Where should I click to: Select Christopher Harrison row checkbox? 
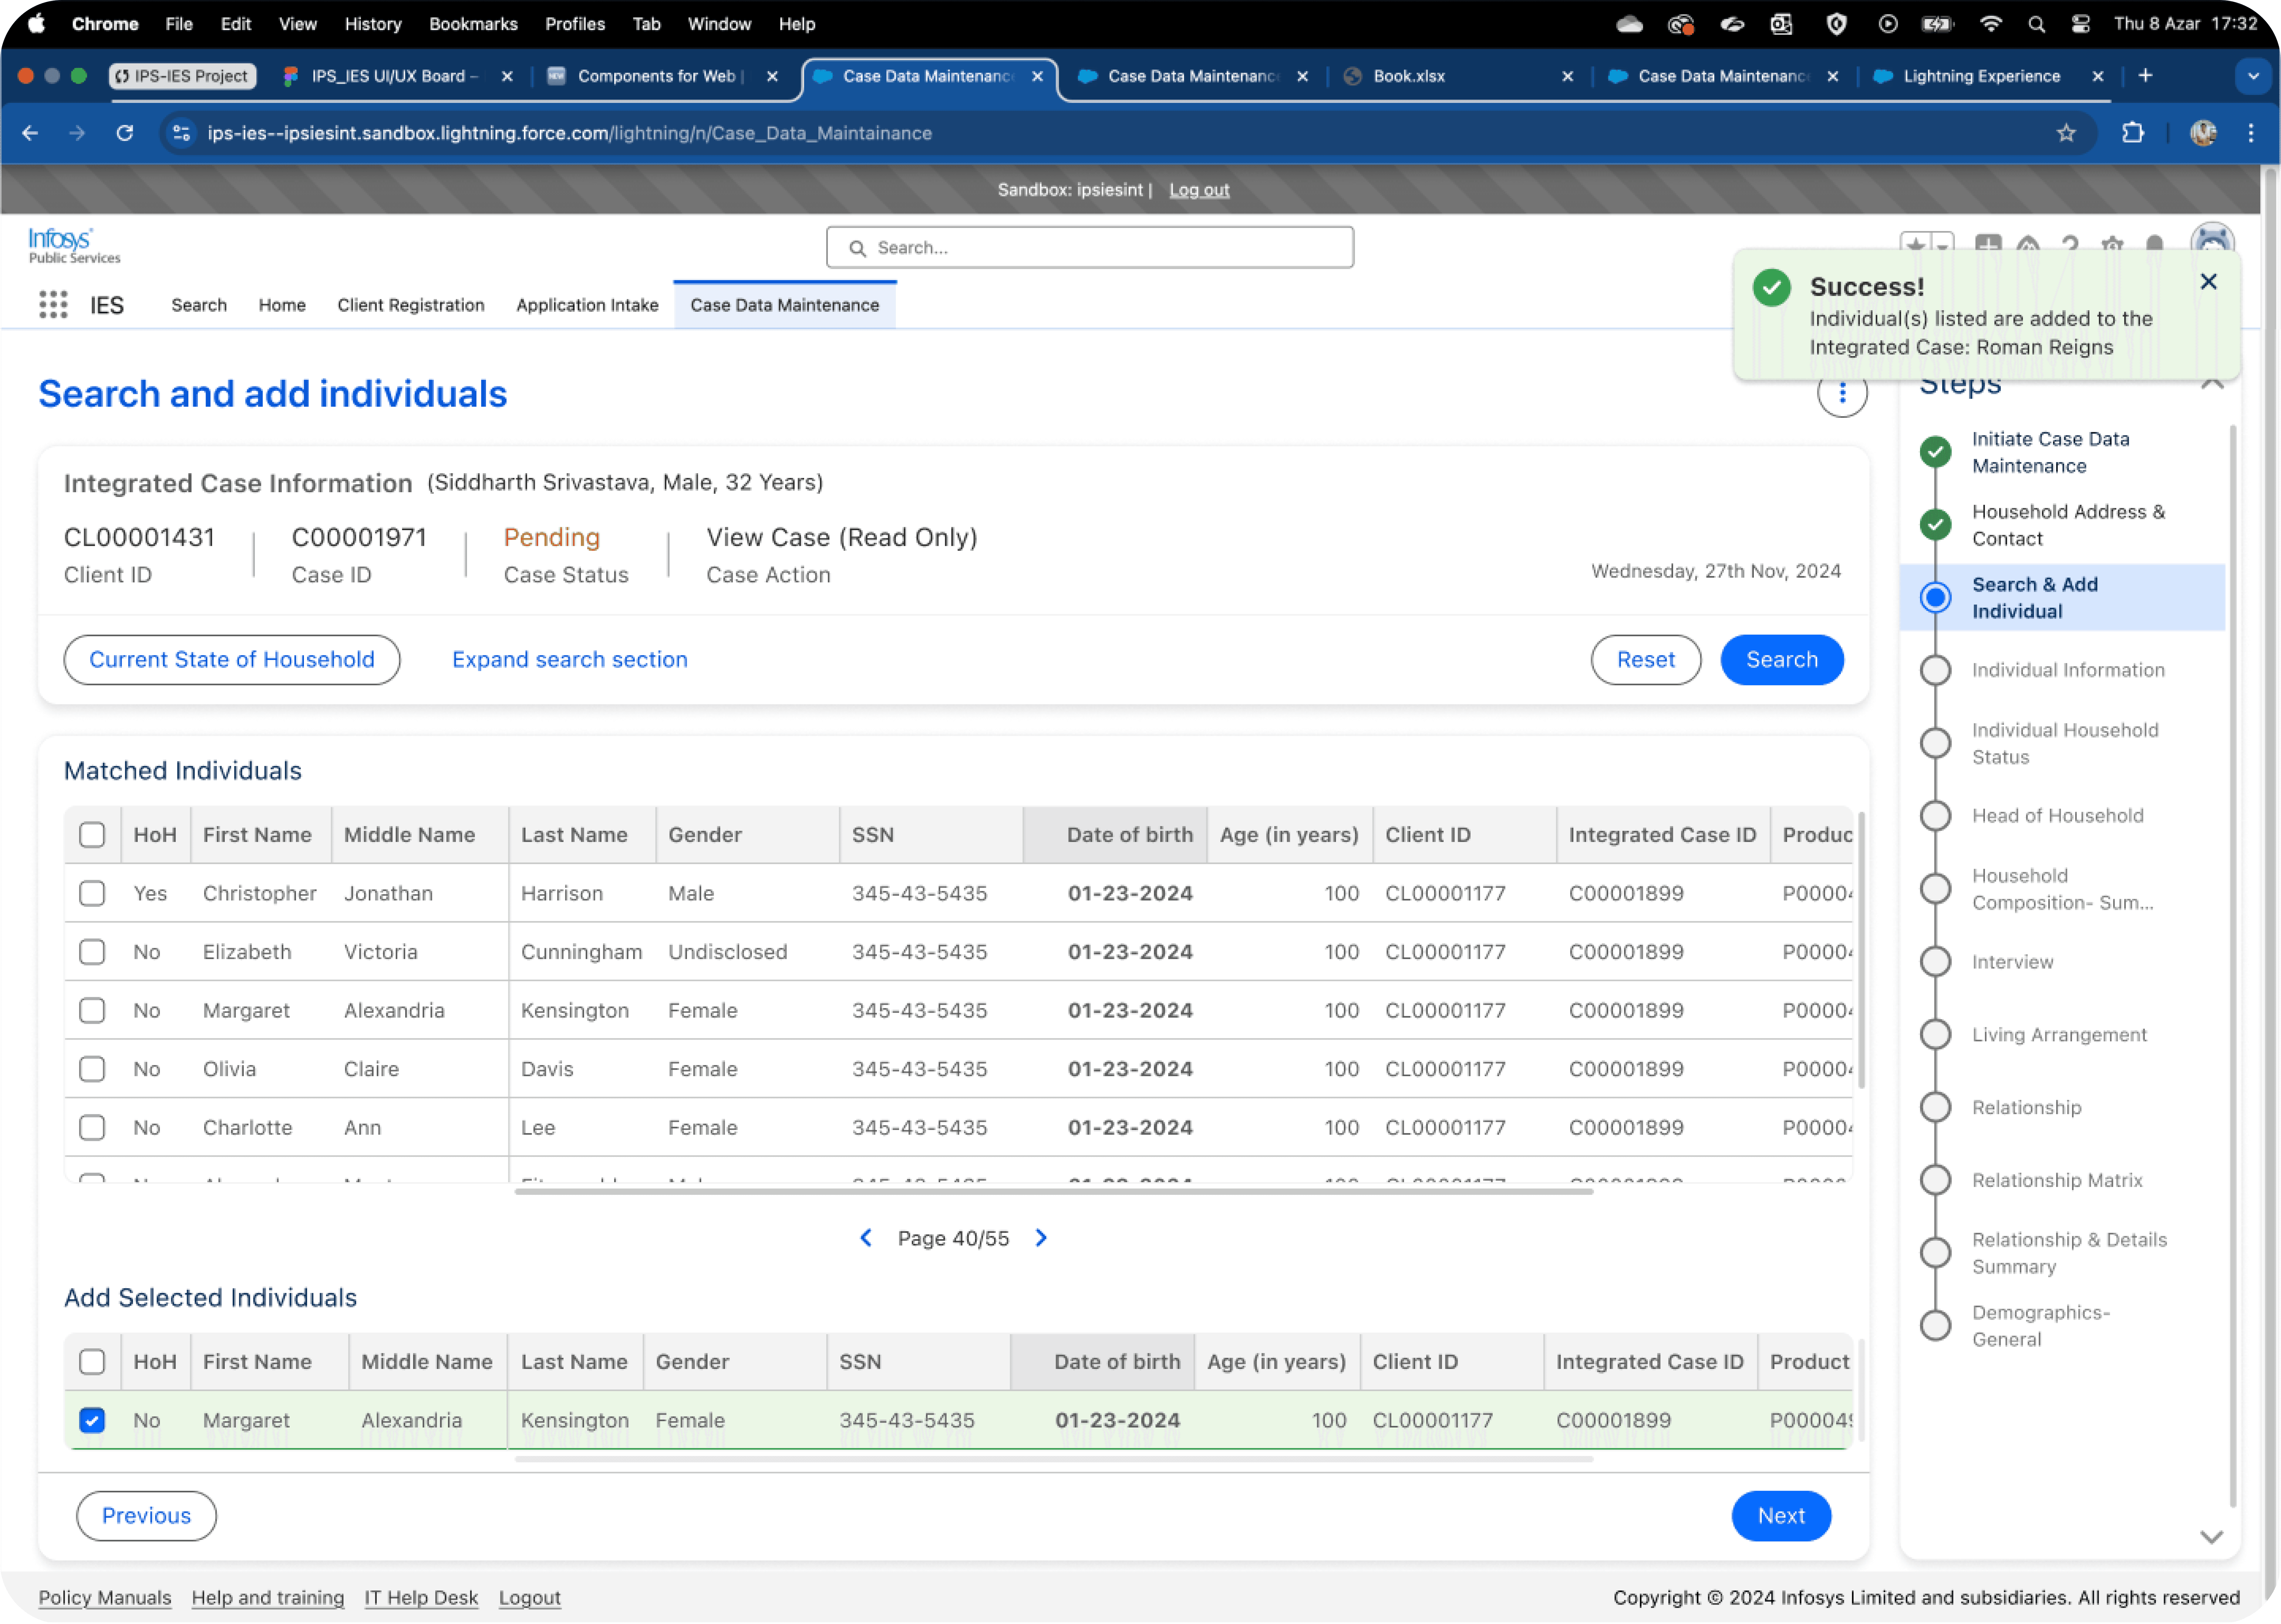pyautogui.click(x=92, y=893)
